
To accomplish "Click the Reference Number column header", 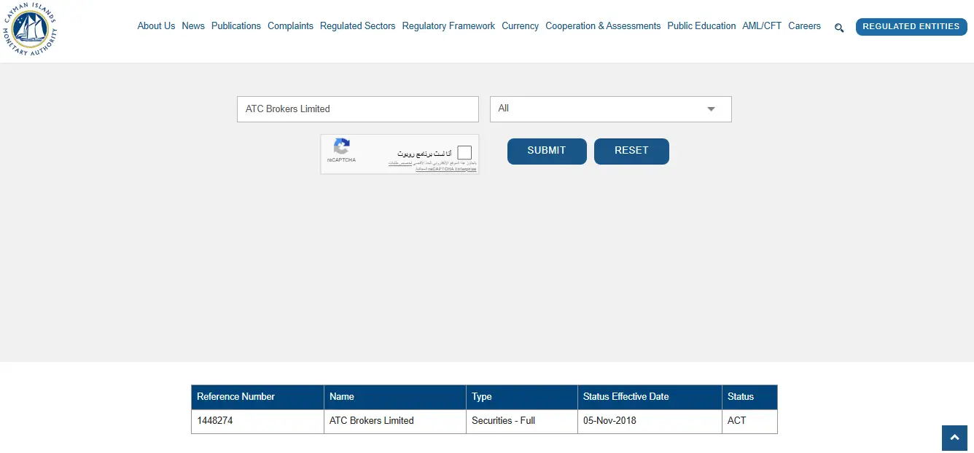I will click(x=257, y=397).
